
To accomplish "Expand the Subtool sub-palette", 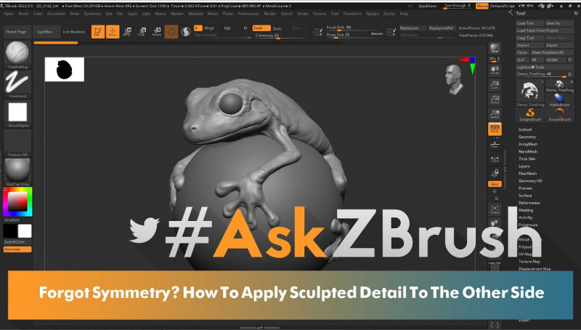I will click(524, 129).
